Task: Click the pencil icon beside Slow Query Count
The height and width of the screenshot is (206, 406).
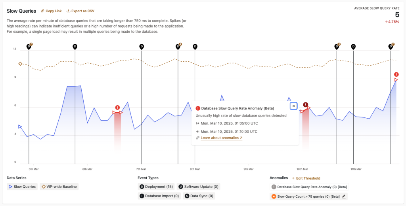Action: point(344,196)
